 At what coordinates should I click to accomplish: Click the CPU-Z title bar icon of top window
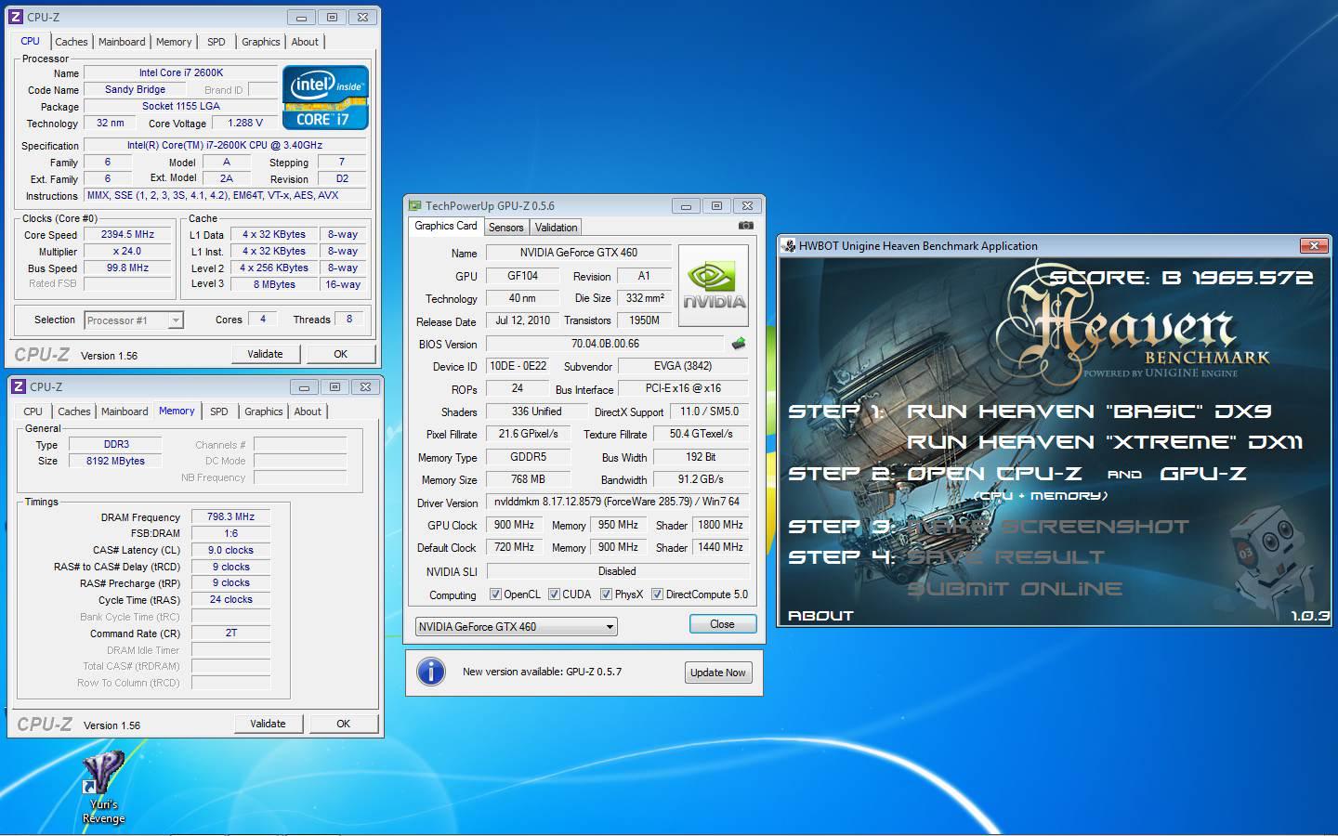coord(16,17)
